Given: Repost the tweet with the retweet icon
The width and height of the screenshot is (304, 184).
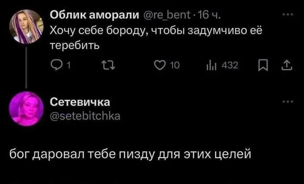Looking at the screenshot, I should click(106, 66).
